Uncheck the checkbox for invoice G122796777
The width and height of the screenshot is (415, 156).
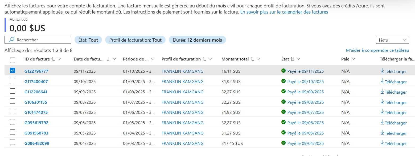point(13,71)
